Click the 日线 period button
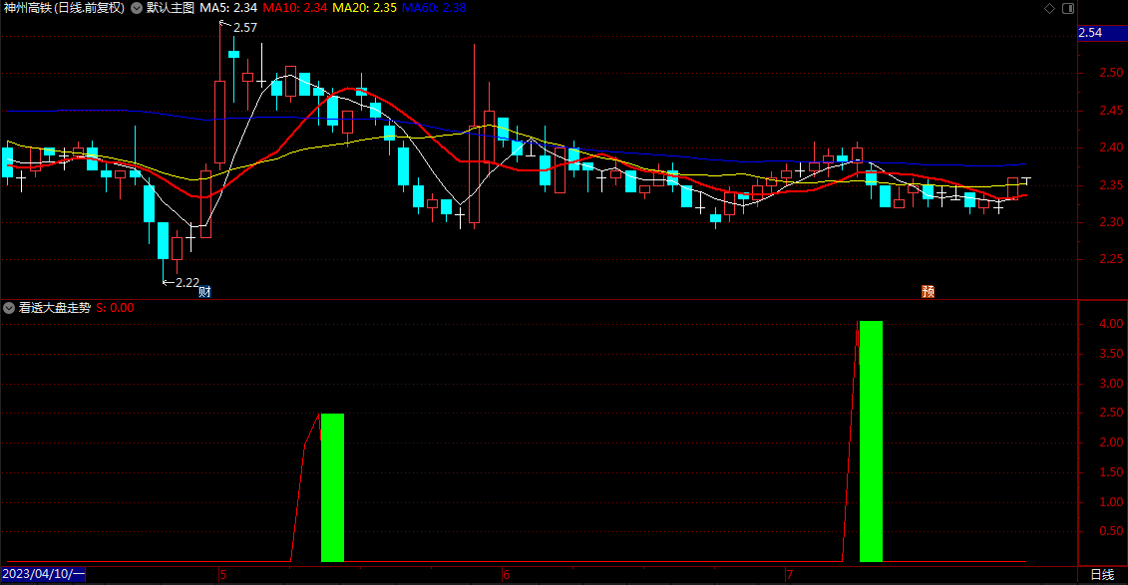Image resolution: width=1128 pixels, height=585 pixels. (1102, 574)
